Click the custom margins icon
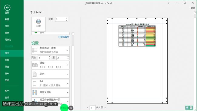Image resolution: width=197 pixels, height=111 pixels. pos(35,92)
